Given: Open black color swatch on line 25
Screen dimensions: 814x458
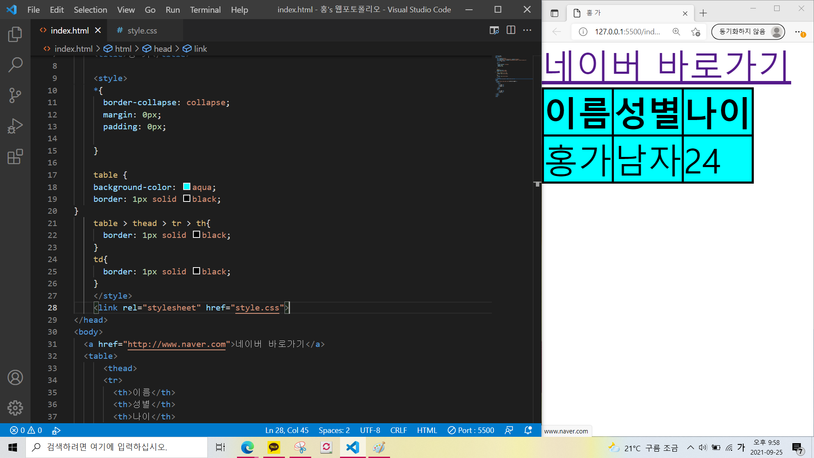Looking at the screenshot, I should [196, 271].
